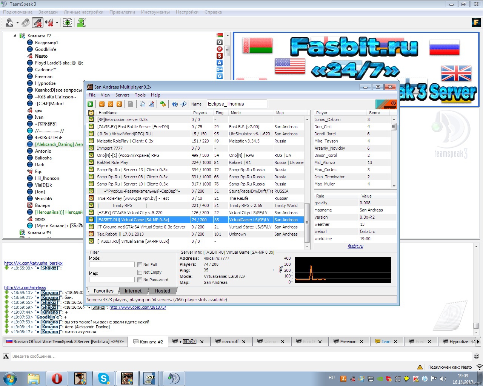Open dropdown arrow next to Mute Speakers icon
This screenshot has width=483, height=386.
pos(57,23)
